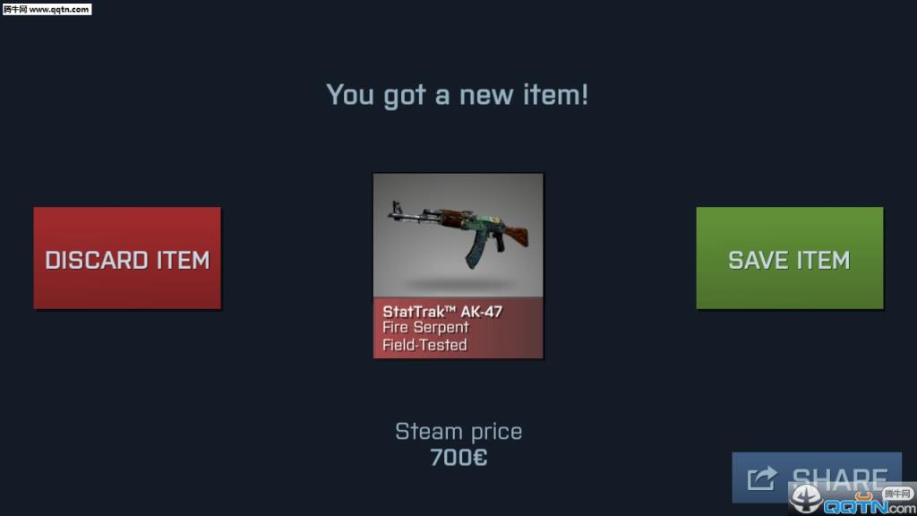Click the small badge above QQTN logo
Screen dimensions: 917x516
coord(897,494)
